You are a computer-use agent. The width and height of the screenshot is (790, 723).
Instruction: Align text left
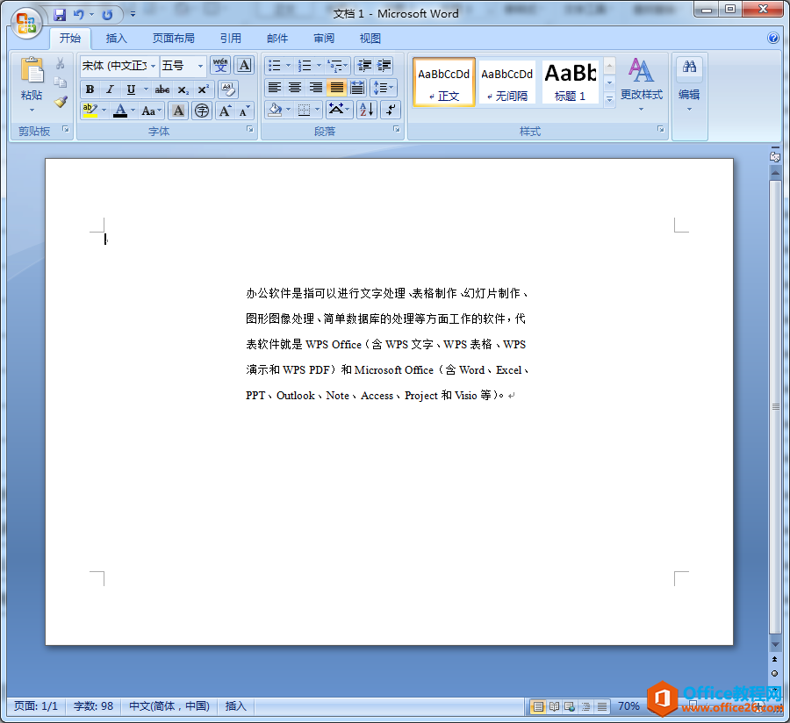click(274, 88)
